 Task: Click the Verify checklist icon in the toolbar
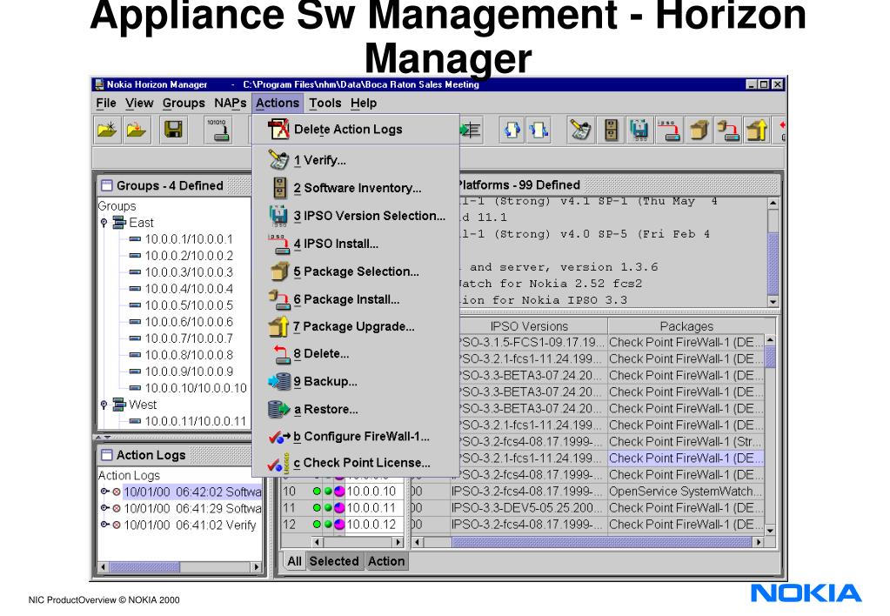[x=580, y=130]
